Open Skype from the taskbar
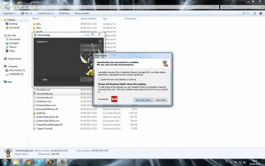Viewport: 265px width, 166px height. 39,162
